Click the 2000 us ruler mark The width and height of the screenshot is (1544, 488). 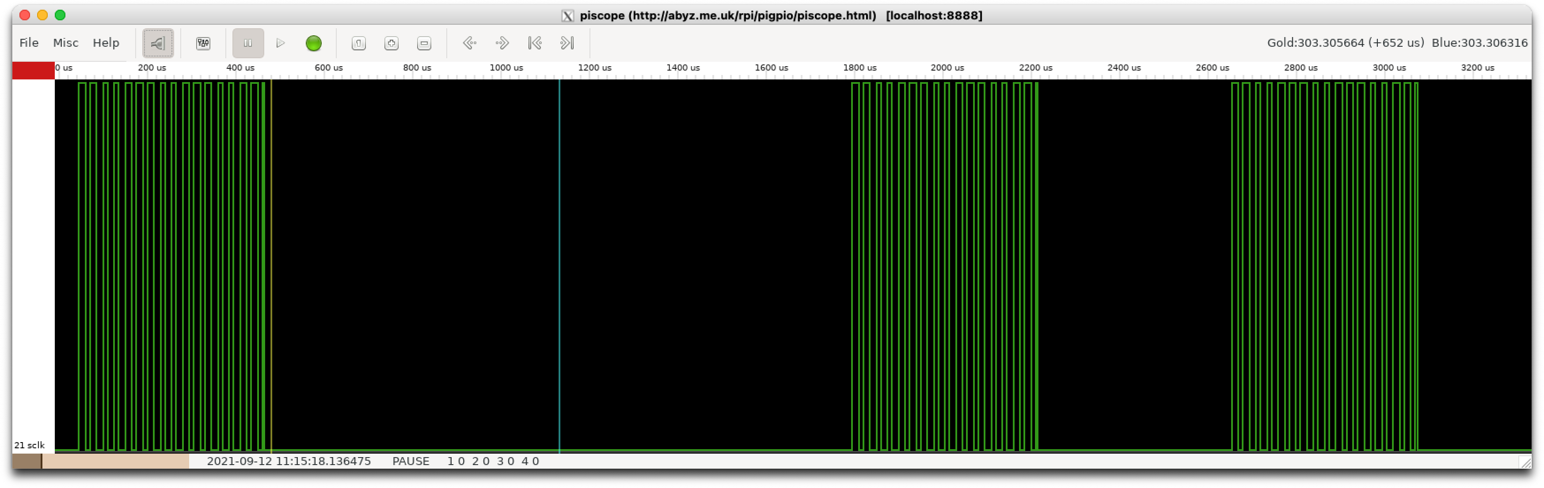pos(947,68)
